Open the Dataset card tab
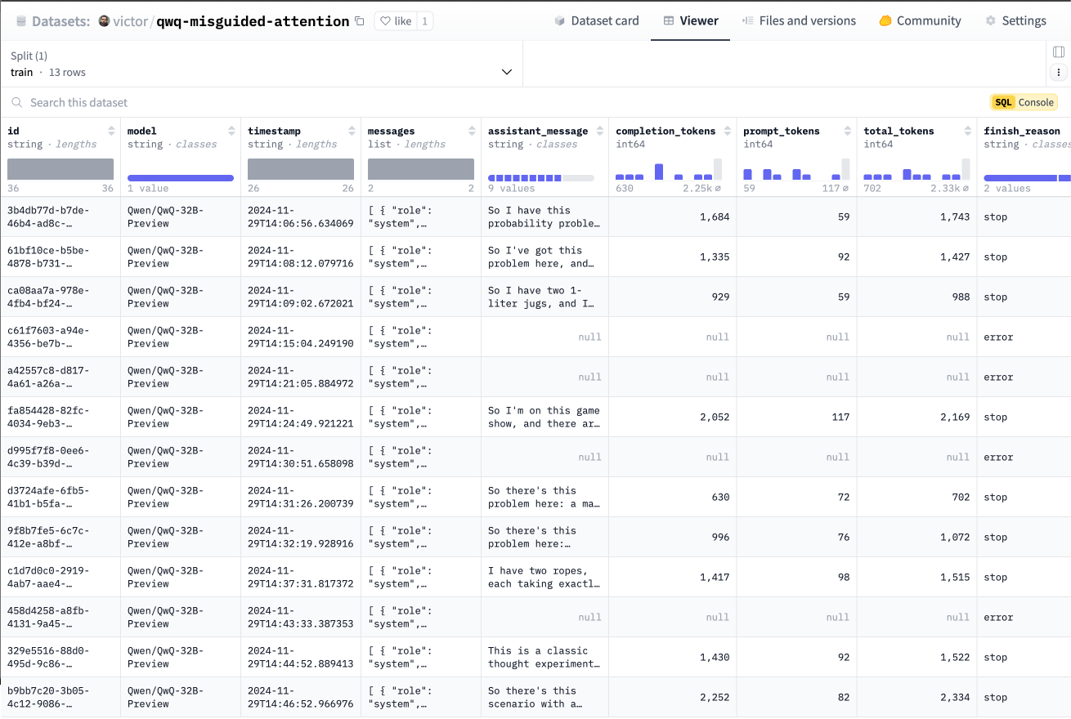This screenshot has height=719, width=1071. (x=596, y=21)
